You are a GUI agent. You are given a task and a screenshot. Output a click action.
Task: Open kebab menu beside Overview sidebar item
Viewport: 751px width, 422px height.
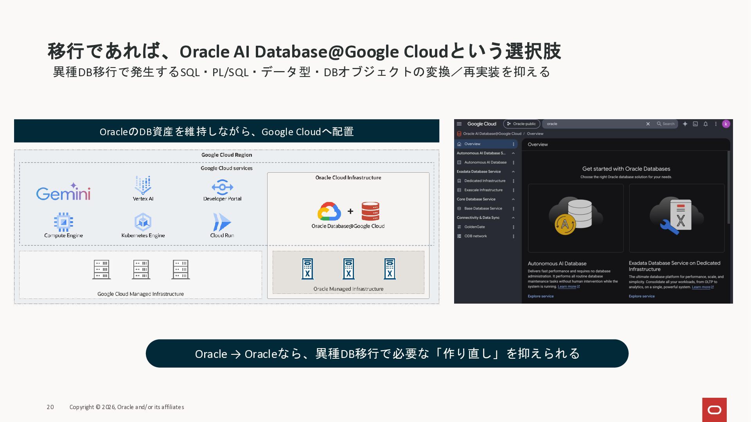pyautogui.click(x=514, y=144)
